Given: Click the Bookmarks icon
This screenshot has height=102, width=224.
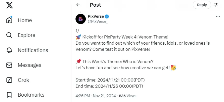Looking at the screenshot, I should pos(9,95).
